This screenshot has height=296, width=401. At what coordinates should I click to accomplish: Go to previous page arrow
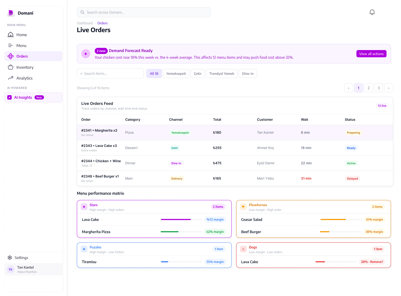(349, 88)
